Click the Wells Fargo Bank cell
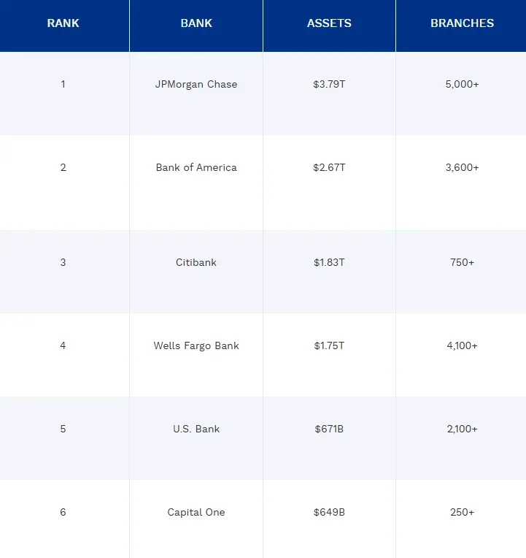This screenshot has width=526, height=558. click(x=196, y=345)
